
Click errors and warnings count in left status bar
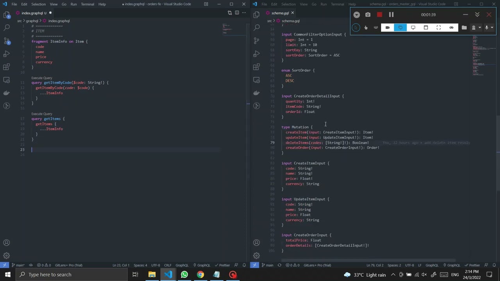coord(44,265)
